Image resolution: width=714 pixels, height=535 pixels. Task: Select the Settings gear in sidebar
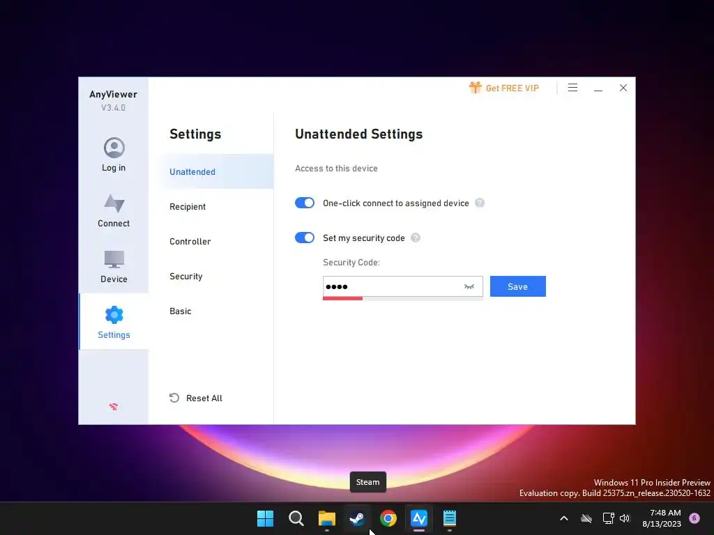click(x=114, y=315)
